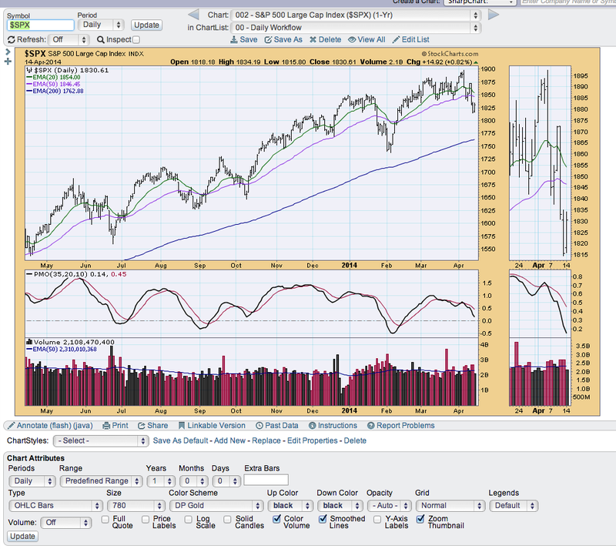Click the Share arrow icon

[x=142, y=426]
